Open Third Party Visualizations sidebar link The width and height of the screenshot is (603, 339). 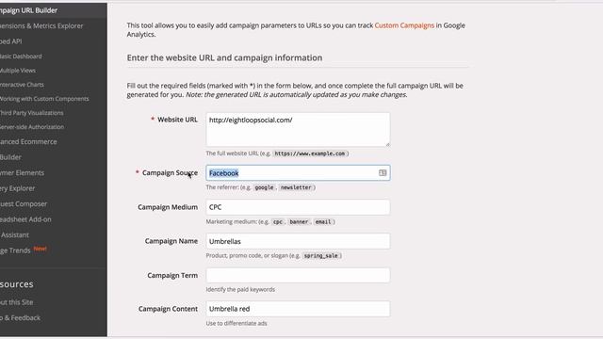point(31,113)
